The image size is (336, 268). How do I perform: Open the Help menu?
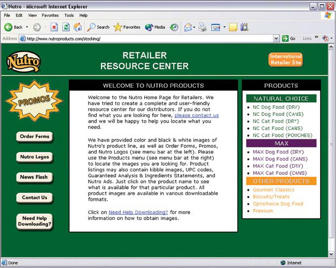click(83, 15)
